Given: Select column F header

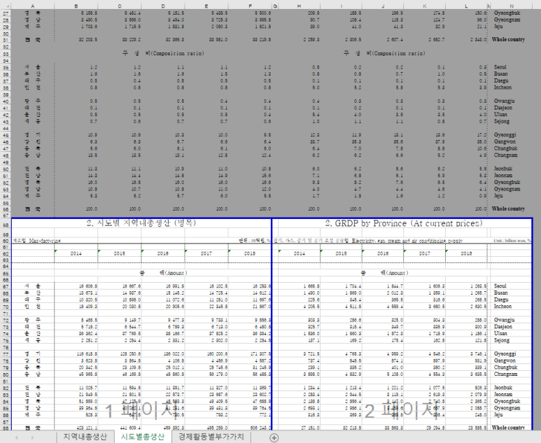Looking at the screenshot, I should coord(250,6).
